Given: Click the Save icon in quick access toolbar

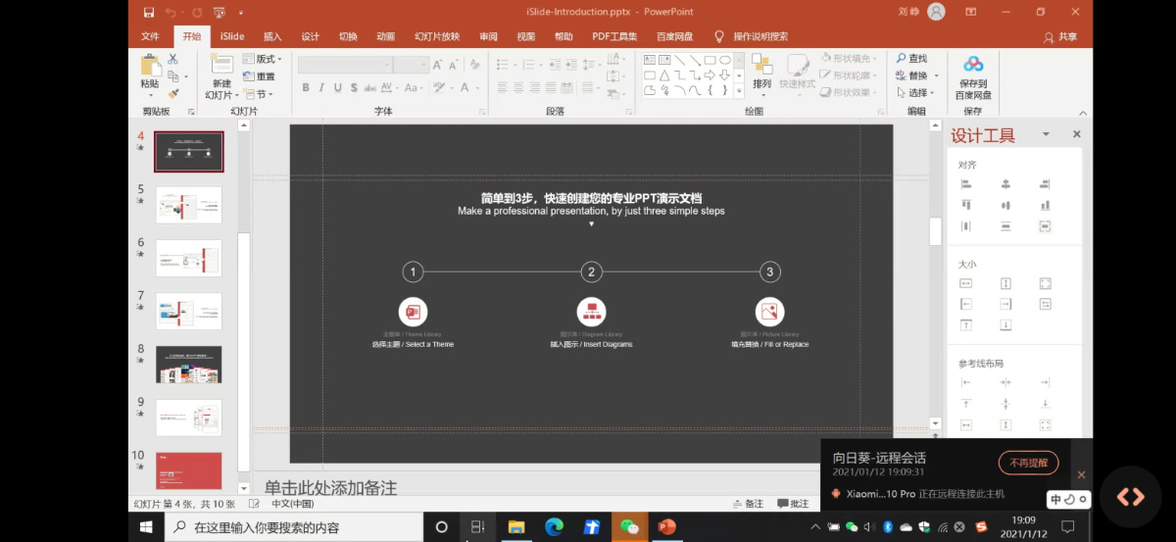Looking at the screenshot, I should 149,12.
